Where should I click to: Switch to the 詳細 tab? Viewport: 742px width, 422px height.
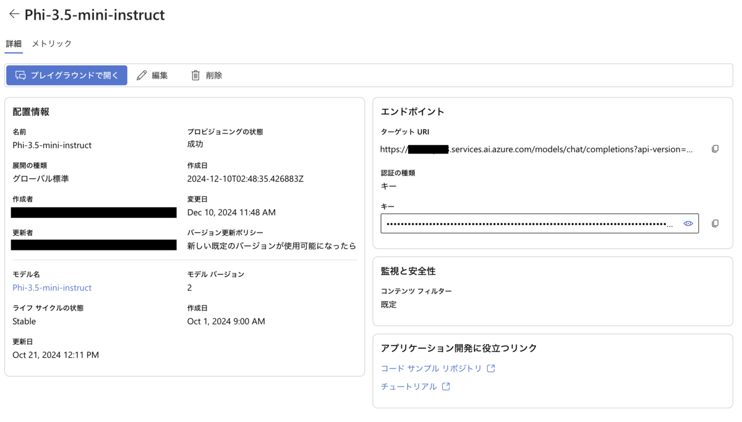[14, 44]
